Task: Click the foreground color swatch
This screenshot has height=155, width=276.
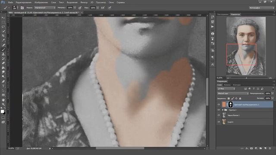Action: pyautogui.click(x=2, y=112)
